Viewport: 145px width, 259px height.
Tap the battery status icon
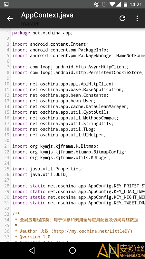[125, 4]
